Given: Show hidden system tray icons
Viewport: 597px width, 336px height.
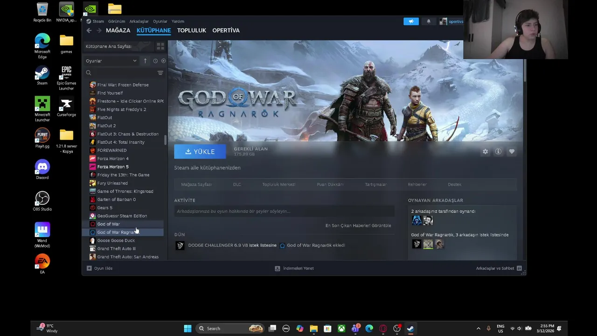Looking at the screenshot, I should [x=478, y=329].
